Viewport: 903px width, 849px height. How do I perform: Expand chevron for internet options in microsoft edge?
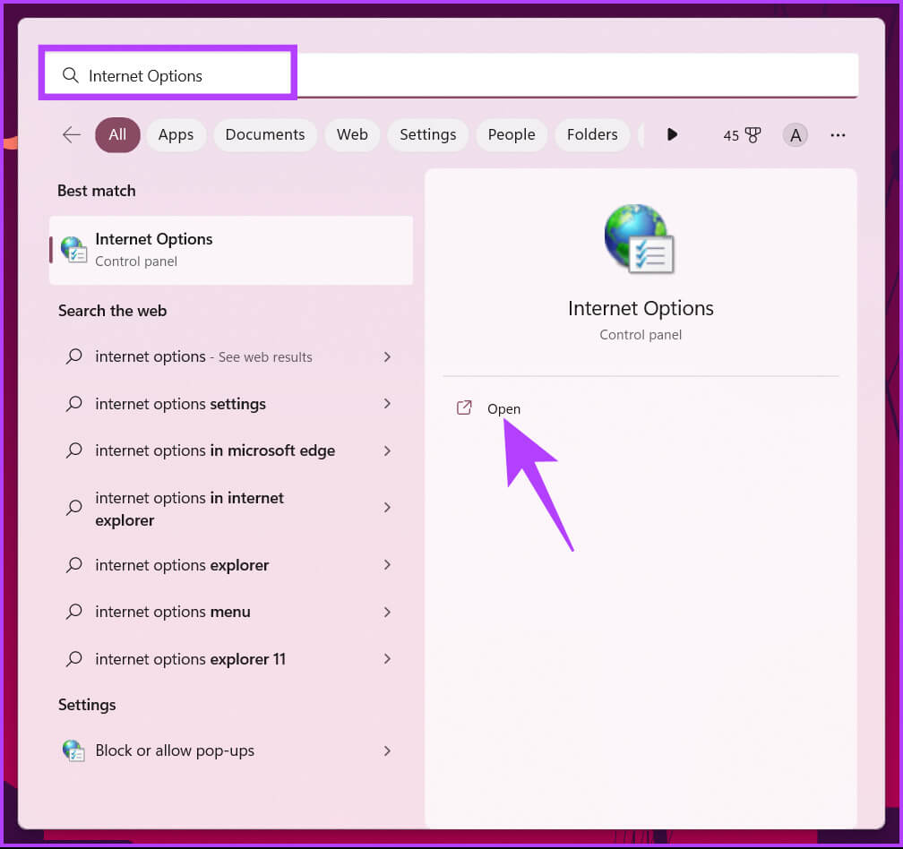click(x=387, y=450)
